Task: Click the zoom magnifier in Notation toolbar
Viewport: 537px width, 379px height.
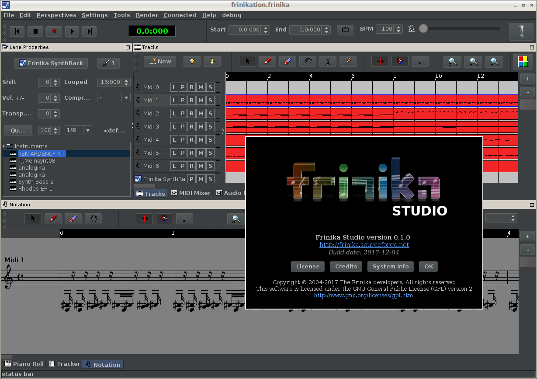Action: [236, 218]
